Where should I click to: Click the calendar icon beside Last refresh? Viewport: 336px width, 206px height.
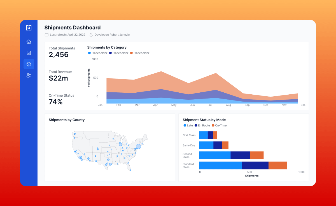[46, 35]
